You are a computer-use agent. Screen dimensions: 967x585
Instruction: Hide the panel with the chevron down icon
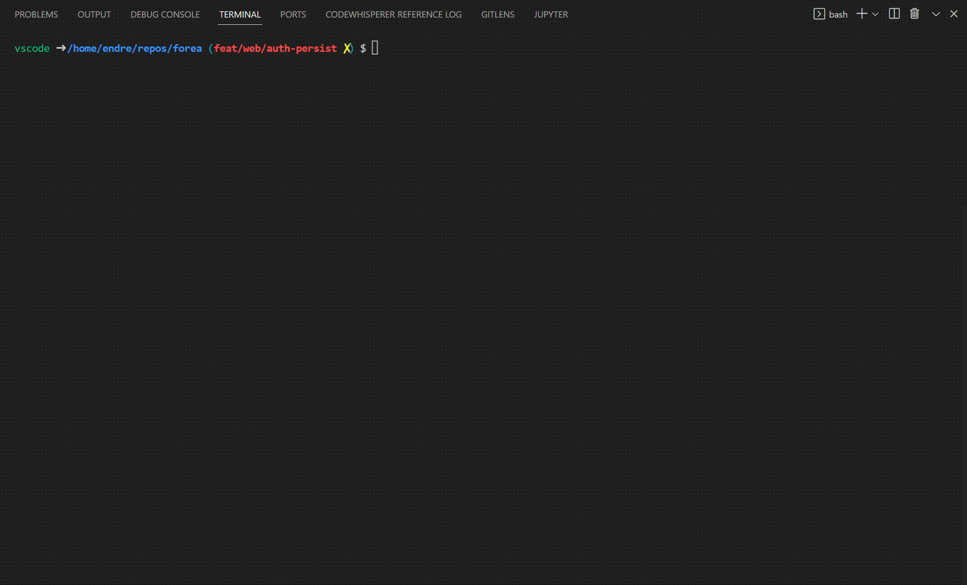pos(936,14)
